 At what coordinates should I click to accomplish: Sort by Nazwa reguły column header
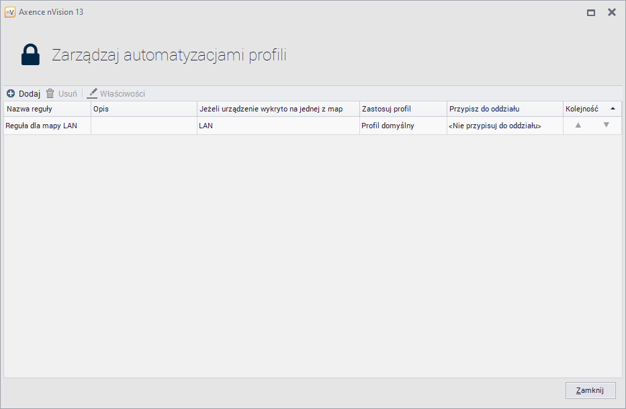point(47,109)
